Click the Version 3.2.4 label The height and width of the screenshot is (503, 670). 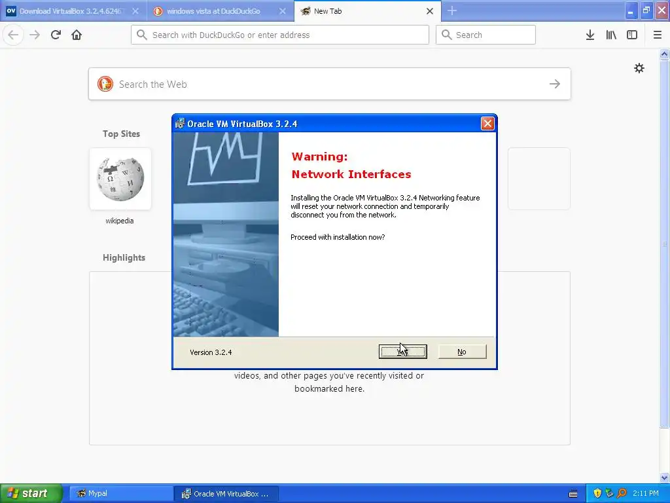tap(211, 352)
